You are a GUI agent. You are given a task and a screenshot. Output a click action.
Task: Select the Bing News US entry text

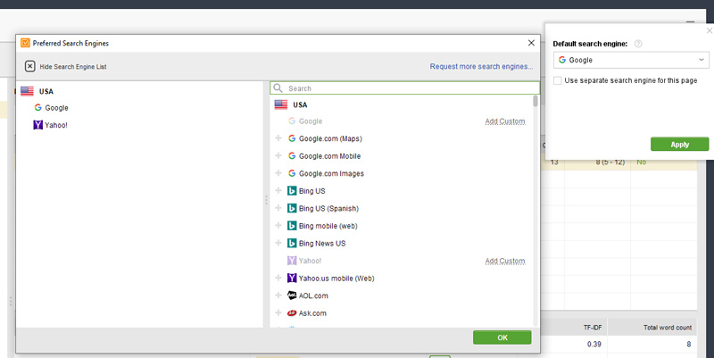[322, 243]
